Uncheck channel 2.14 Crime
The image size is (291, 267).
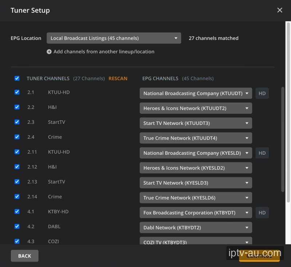click(x=17, y=197)
